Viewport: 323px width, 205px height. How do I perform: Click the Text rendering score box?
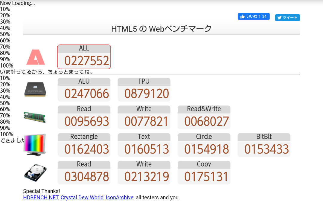click(144, 145)
